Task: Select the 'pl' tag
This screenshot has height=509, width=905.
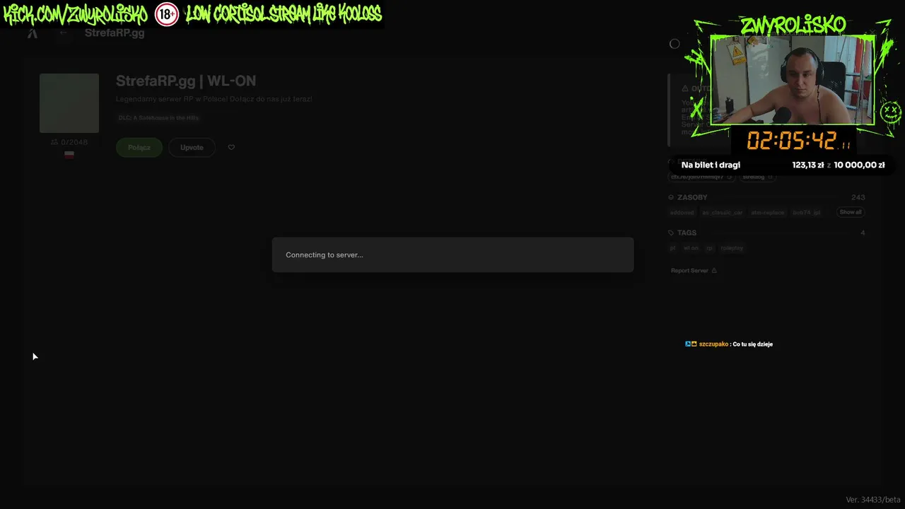Action: 673,248
